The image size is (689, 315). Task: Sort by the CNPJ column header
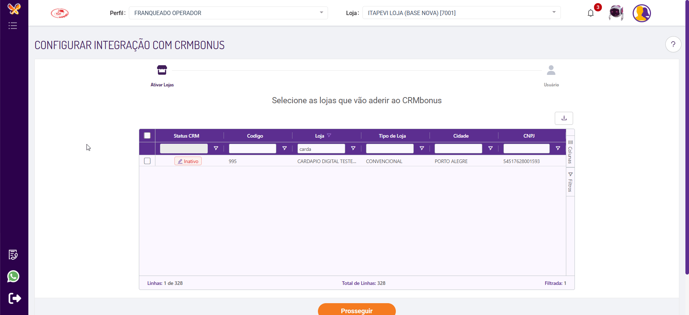[529, 136]
